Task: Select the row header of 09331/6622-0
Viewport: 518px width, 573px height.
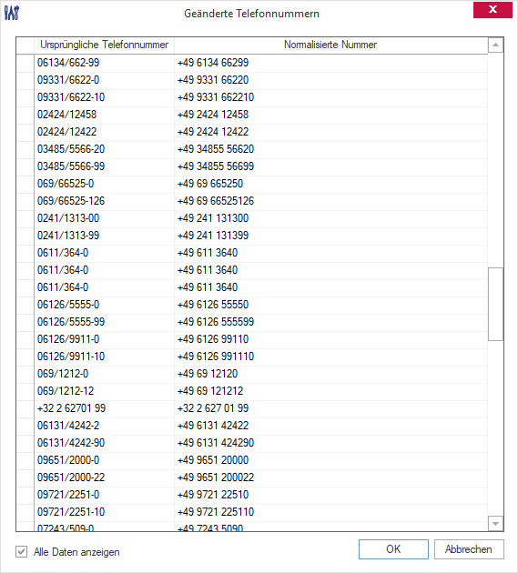Action: (25, 80)
